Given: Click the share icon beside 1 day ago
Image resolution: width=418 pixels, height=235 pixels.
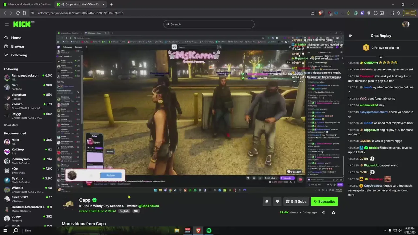Looking at the screenshot, I should [x=323, y=212].
